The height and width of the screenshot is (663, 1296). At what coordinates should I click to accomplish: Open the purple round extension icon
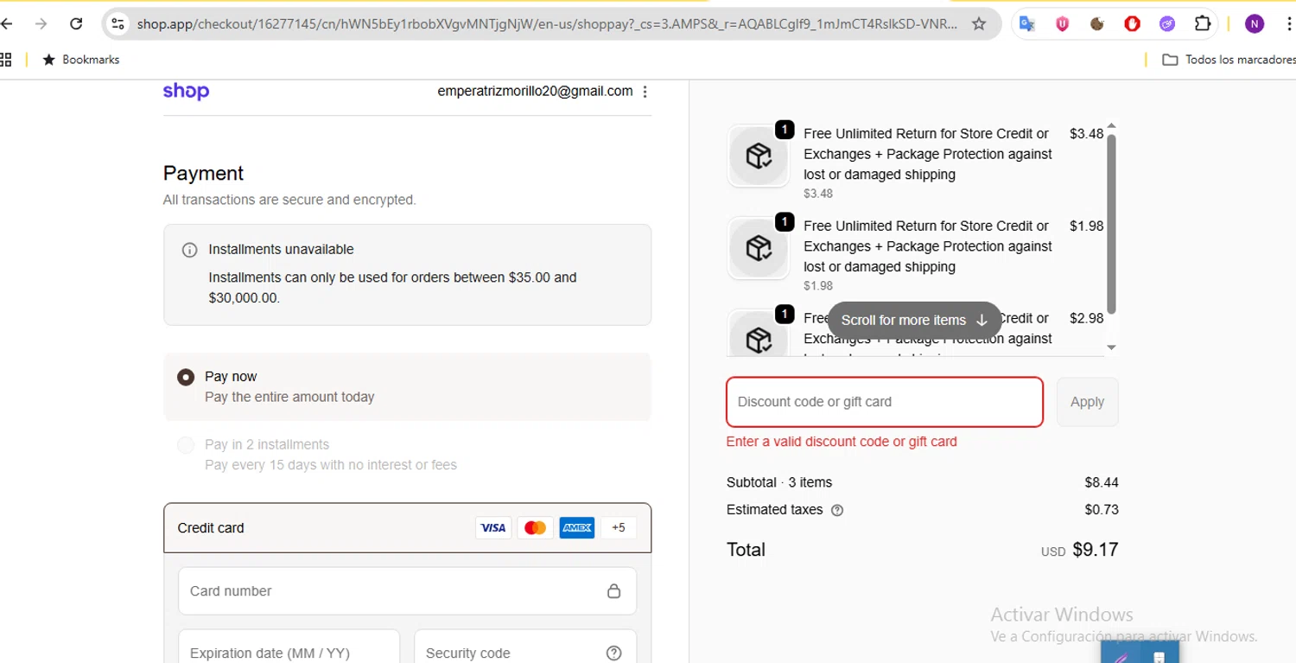1167,24
